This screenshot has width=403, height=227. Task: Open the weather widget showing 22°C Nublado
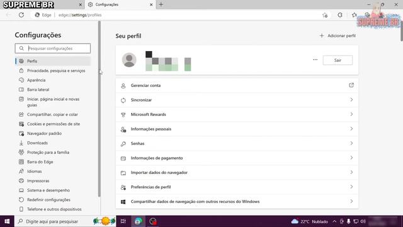[x=310, y=221]
